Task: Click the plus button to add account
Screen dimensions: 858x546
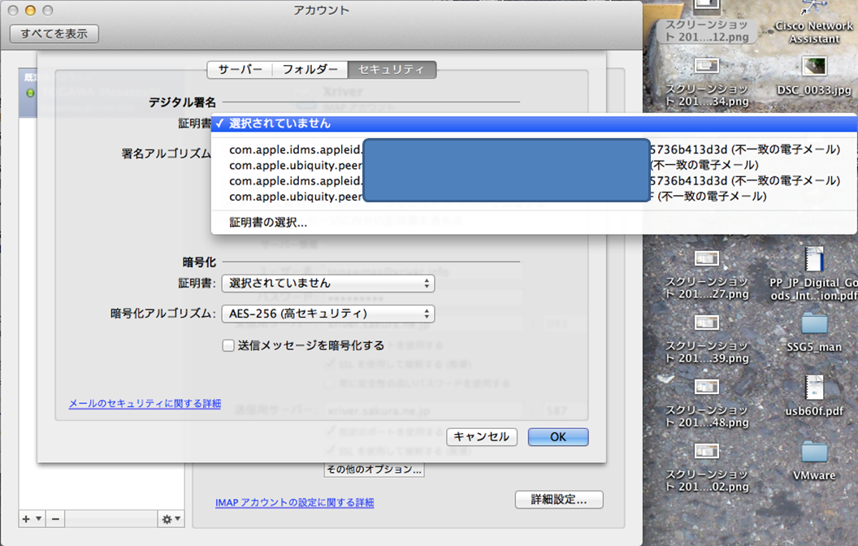Action: (x=31, y=518)
